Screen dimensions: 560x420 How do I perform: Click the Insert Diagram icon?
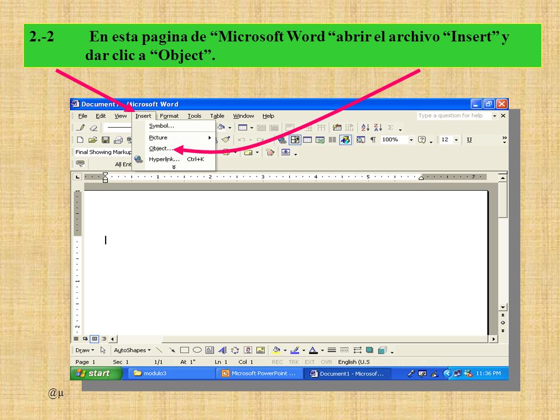pos(235,351)
